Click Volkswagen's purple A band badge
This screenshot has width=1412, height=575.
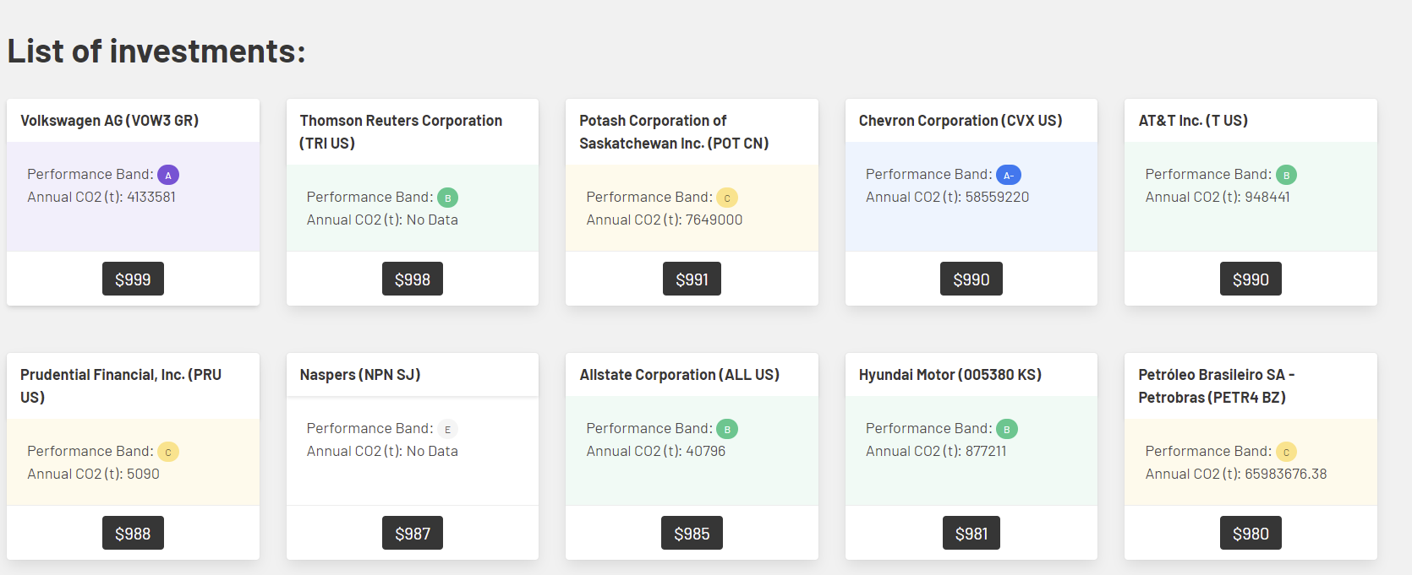168,175
